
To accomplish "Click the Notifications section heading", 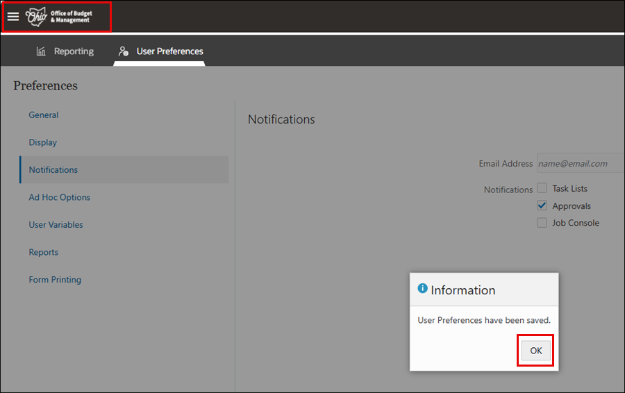I will point(281,119).
